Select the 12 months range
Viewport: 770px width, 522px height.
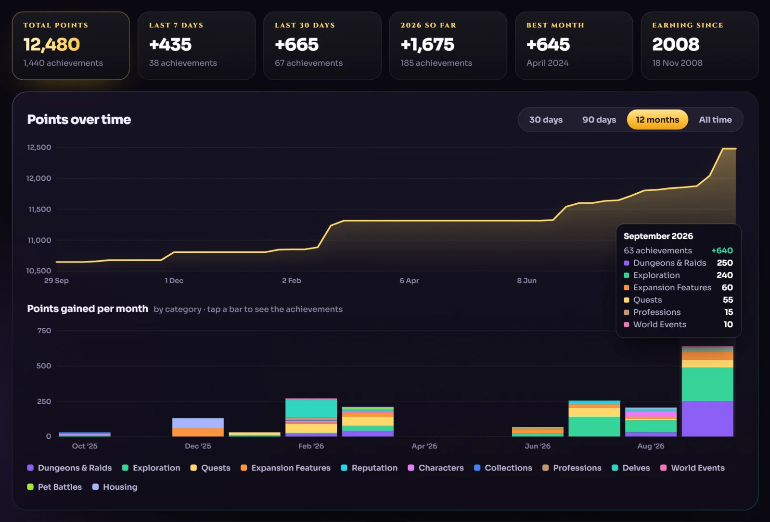(657, 120)
